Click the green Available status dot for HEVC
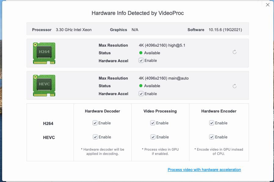This screenshot has height=182, width=274. pos(141,86)
